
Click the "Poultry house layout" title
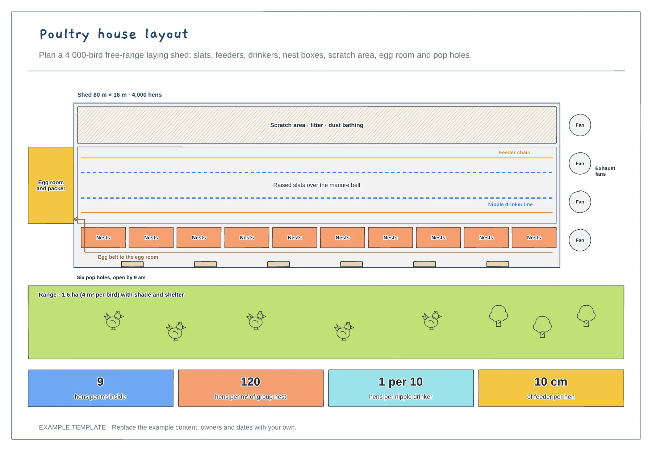[114, 34]
